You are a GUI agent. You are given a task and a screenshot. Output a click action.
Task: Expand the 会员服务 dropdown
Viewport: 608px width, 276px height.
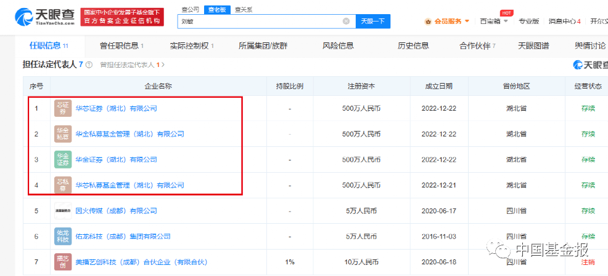(x=452, y=22)
